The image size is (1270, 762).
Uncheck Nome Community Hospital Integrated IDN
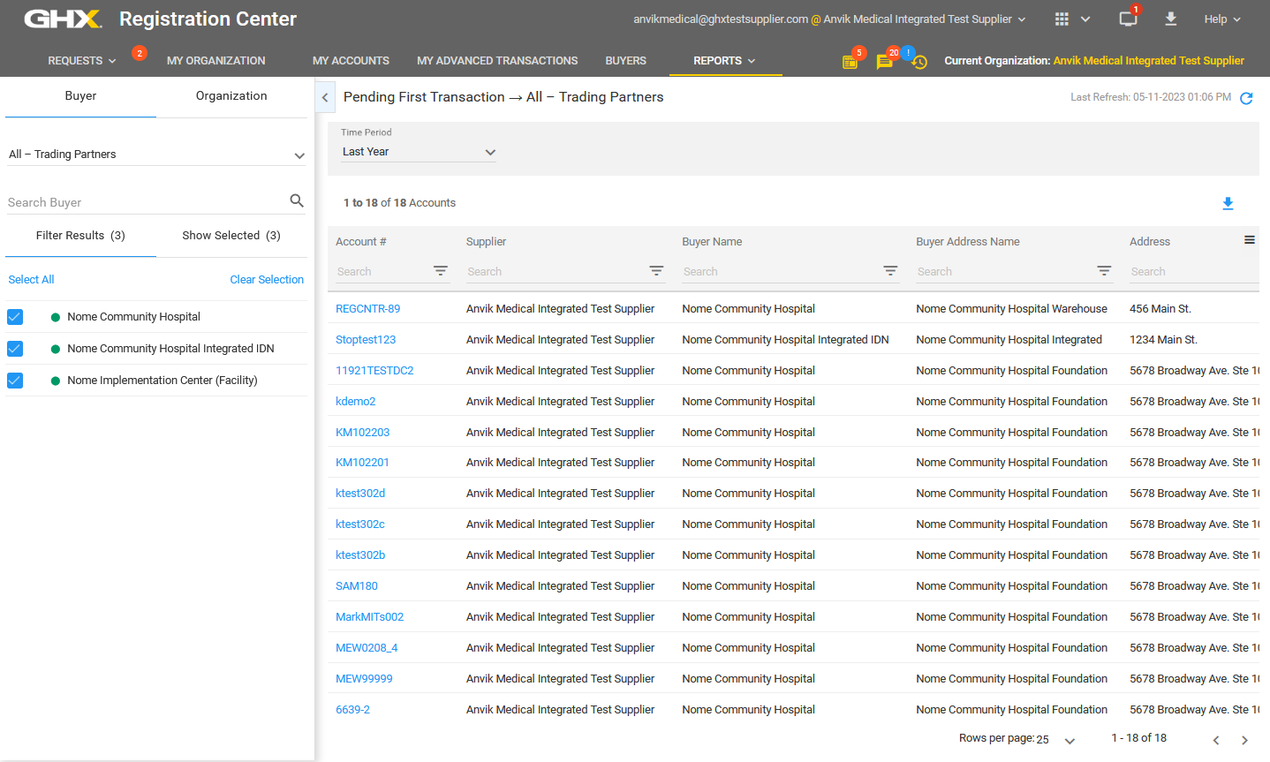tap(15, 349)
